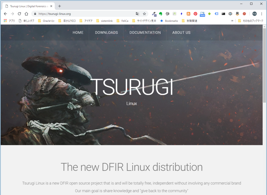Select the DOWNLOADS menu item
The image size is (267, 195).
106,32
